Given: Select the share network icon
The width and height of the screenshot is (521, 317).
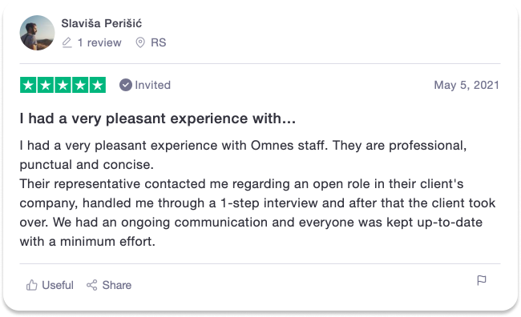Looking at the screenshot, I should [91, 285].
